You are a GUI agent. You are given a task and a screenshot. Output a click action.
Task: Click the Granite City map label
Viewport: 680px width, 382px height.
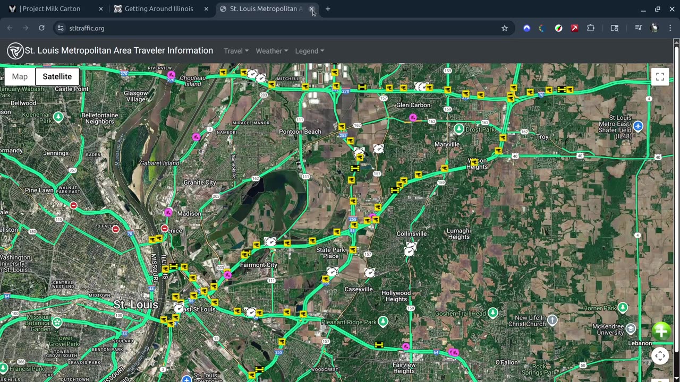click(x=200, y=183)
